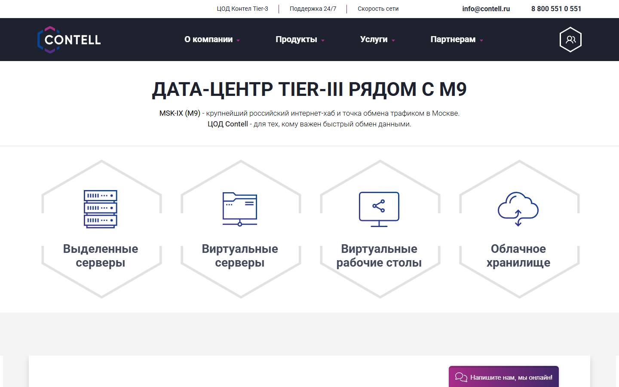Image resolution: width=619 pixels, height=387 pixels.
Task: Click the info@contell.ru email link
Action: 486,9
